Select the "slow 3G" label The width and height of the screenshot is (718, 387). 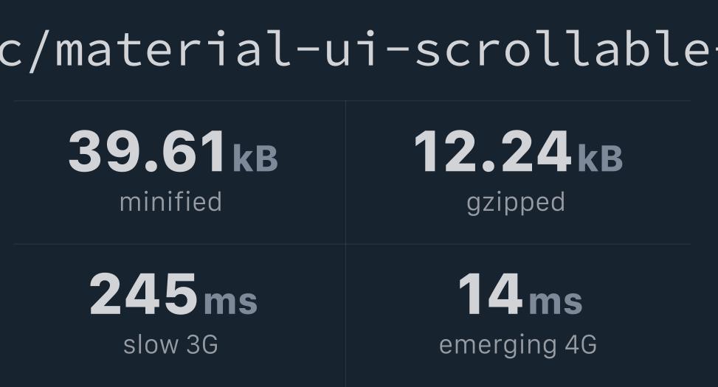[x=170, y=345]
